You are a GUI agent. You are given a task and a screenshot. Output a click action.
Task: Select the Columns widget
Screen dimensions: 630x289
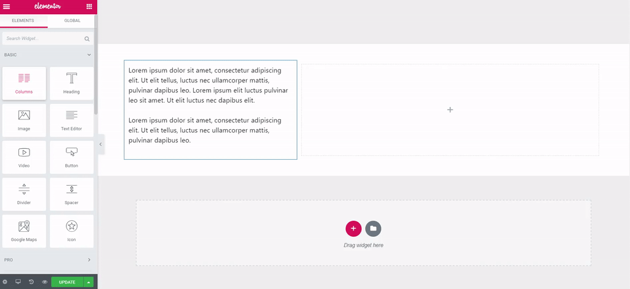24,83
